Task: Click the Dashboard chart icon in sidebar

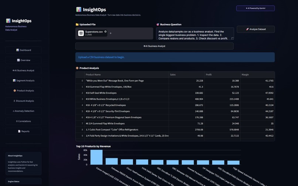Action: click(x=17, y=50)
